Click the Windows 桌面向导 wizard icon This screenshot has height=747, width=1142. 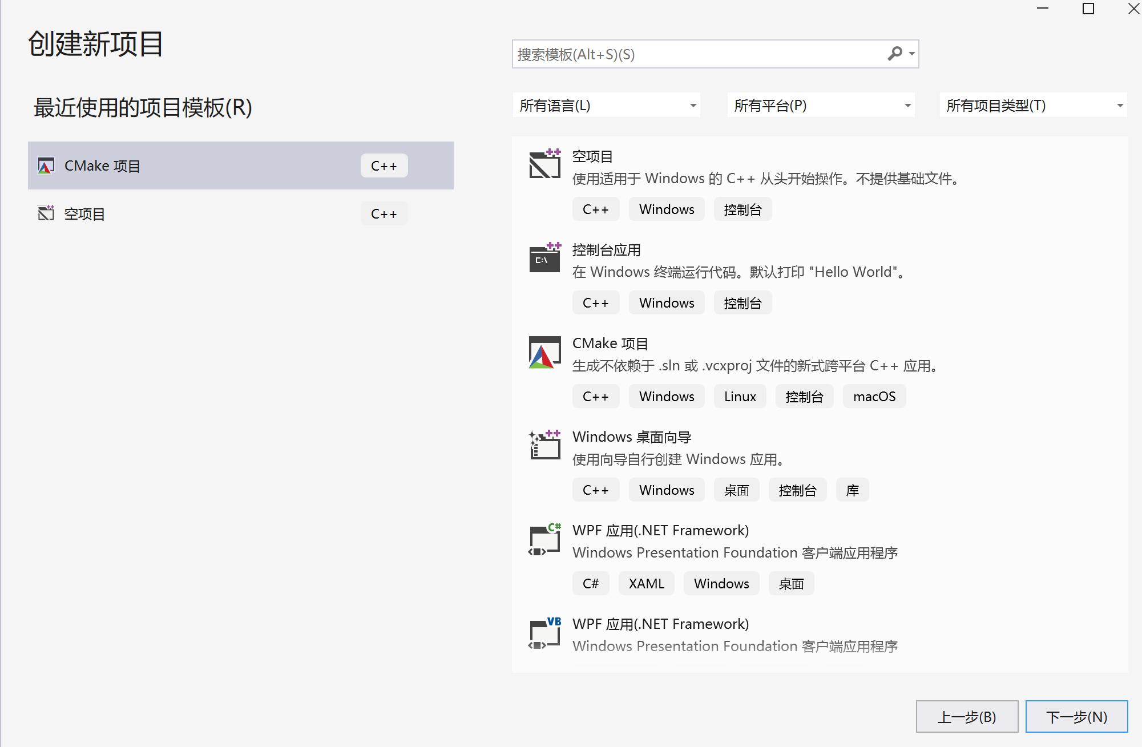click(543, 446)
